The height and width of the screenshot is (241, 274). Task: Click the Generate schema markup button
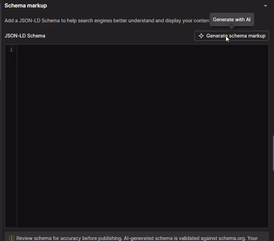(x=231, y=36)
